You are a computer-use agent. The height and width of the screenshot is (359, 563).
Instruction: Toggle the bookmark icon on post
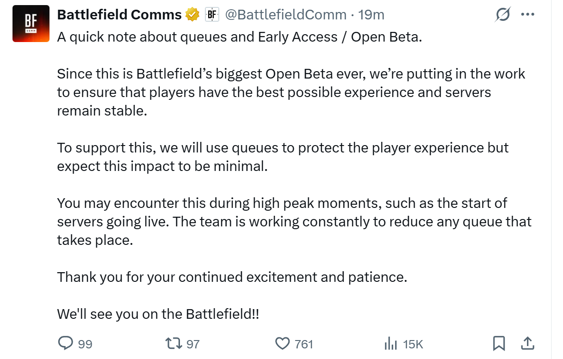point(499,343)
